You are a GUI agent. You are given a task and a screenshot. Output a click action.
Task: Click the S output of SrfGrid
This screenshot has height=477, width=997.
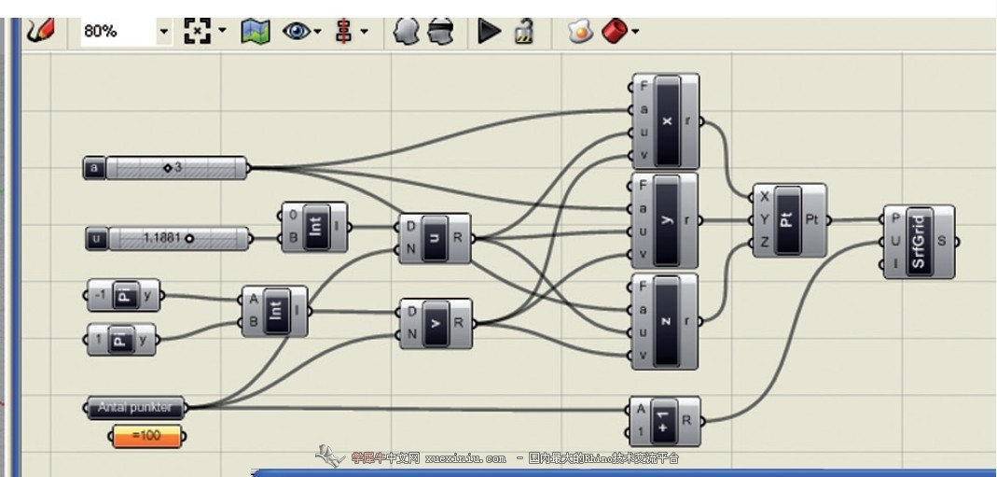click(942, 241)
